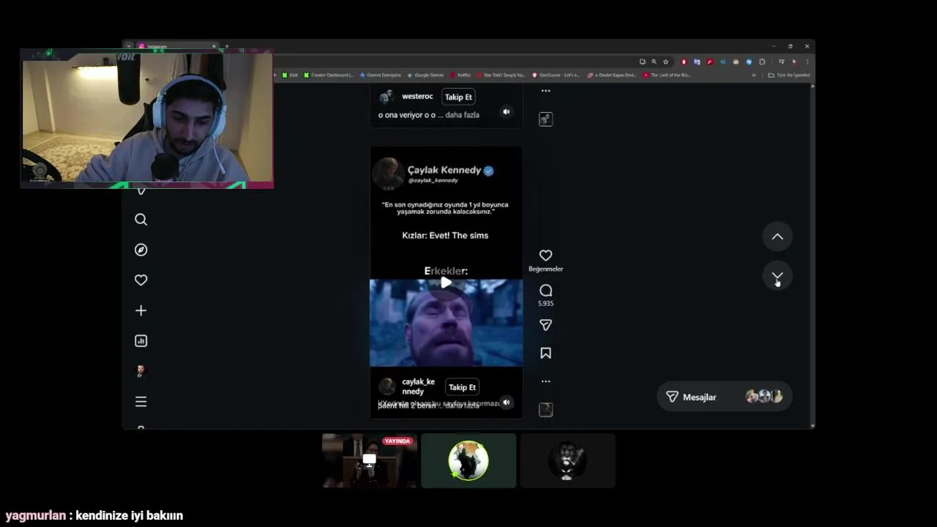The height and width of the screenshot is (527, 937).
Task: Open the caylak_kennedy profile name
Action: [419, 386]
